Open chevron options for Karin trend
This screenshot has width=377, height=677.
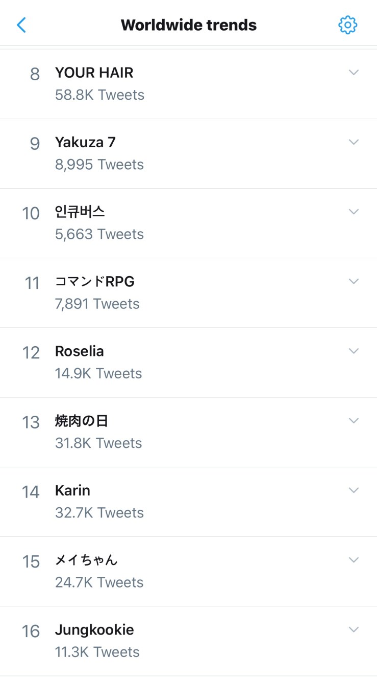[x=354, y=490]
